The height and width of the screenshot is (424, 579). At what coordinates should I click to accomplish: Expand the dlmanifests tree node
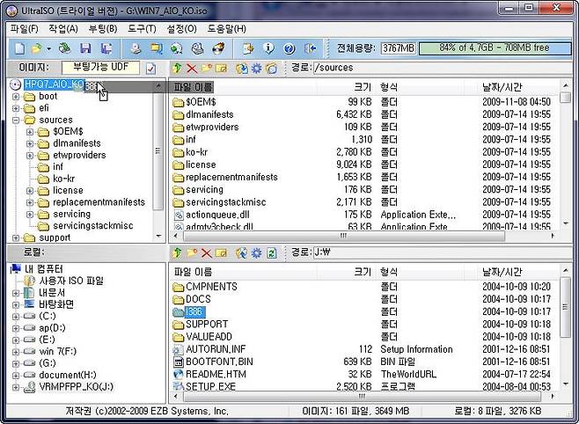point(30,144)
